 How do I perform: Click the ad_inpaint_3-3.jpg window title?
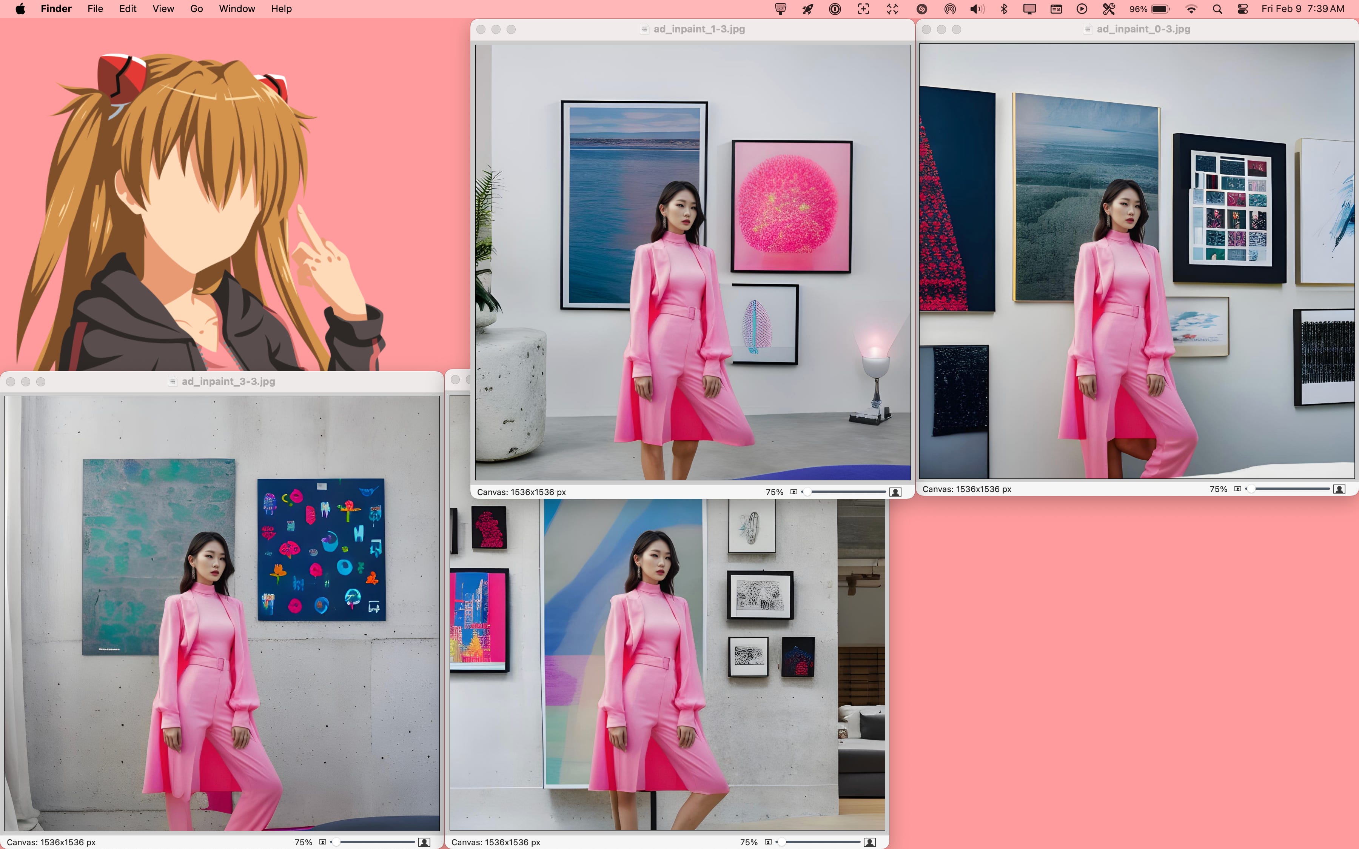228,381
